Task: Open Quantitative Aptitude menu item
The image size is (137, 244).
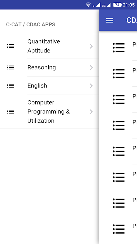Action: 49,46
